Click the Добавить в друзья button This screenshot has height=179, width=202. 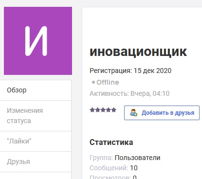162,113
